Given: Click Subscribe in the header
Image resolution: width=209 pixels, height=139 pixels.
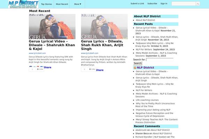Looking at the screenshot, I should coord(152,3).
